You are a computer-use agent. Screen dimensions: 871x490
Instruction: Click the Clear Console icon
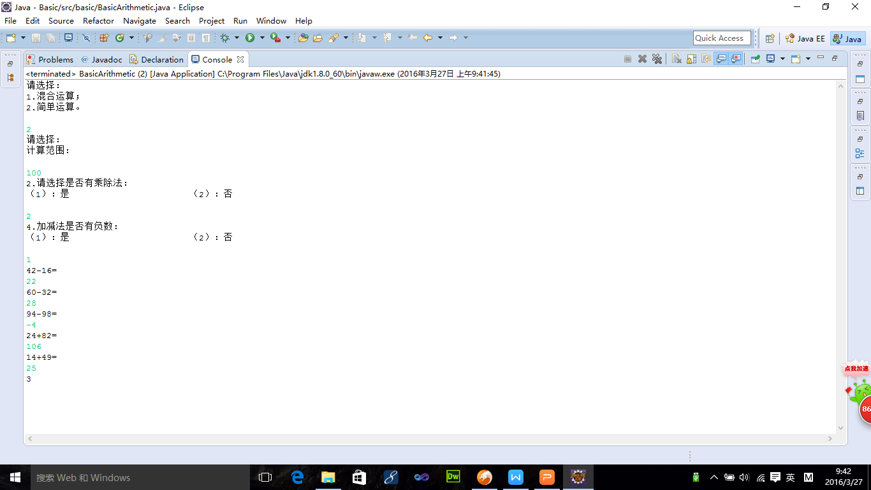tap(677, 59)
